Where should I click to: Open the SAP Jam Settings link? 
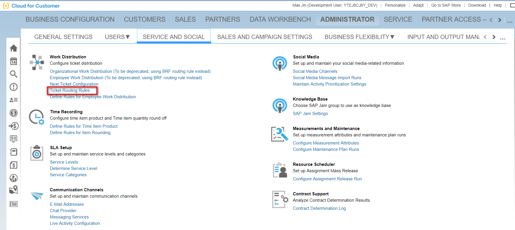pyautogui.click(x=310, y=114)
